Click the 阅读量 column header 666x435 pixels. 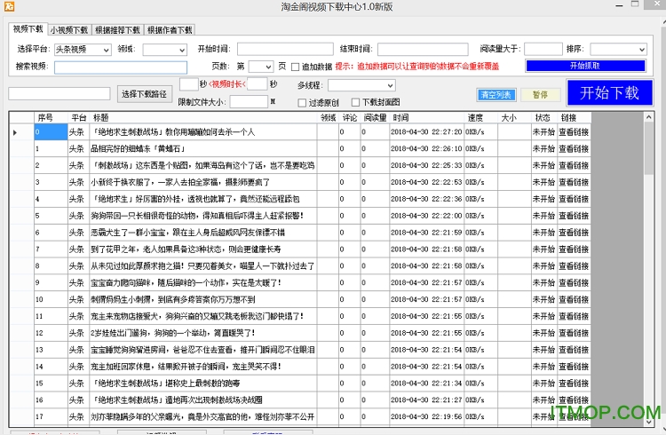click(x=375, y=118)
